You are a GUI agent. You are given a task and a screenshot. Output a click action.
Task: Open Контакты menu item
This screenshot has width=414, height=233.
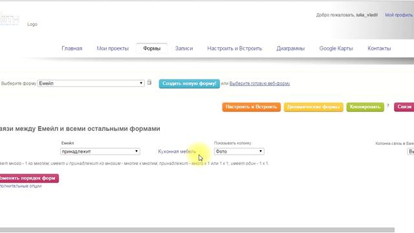coord(379,49)
